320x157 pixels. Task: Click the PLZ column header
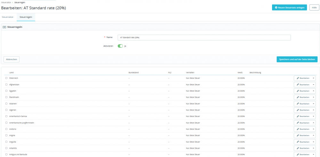169,73
